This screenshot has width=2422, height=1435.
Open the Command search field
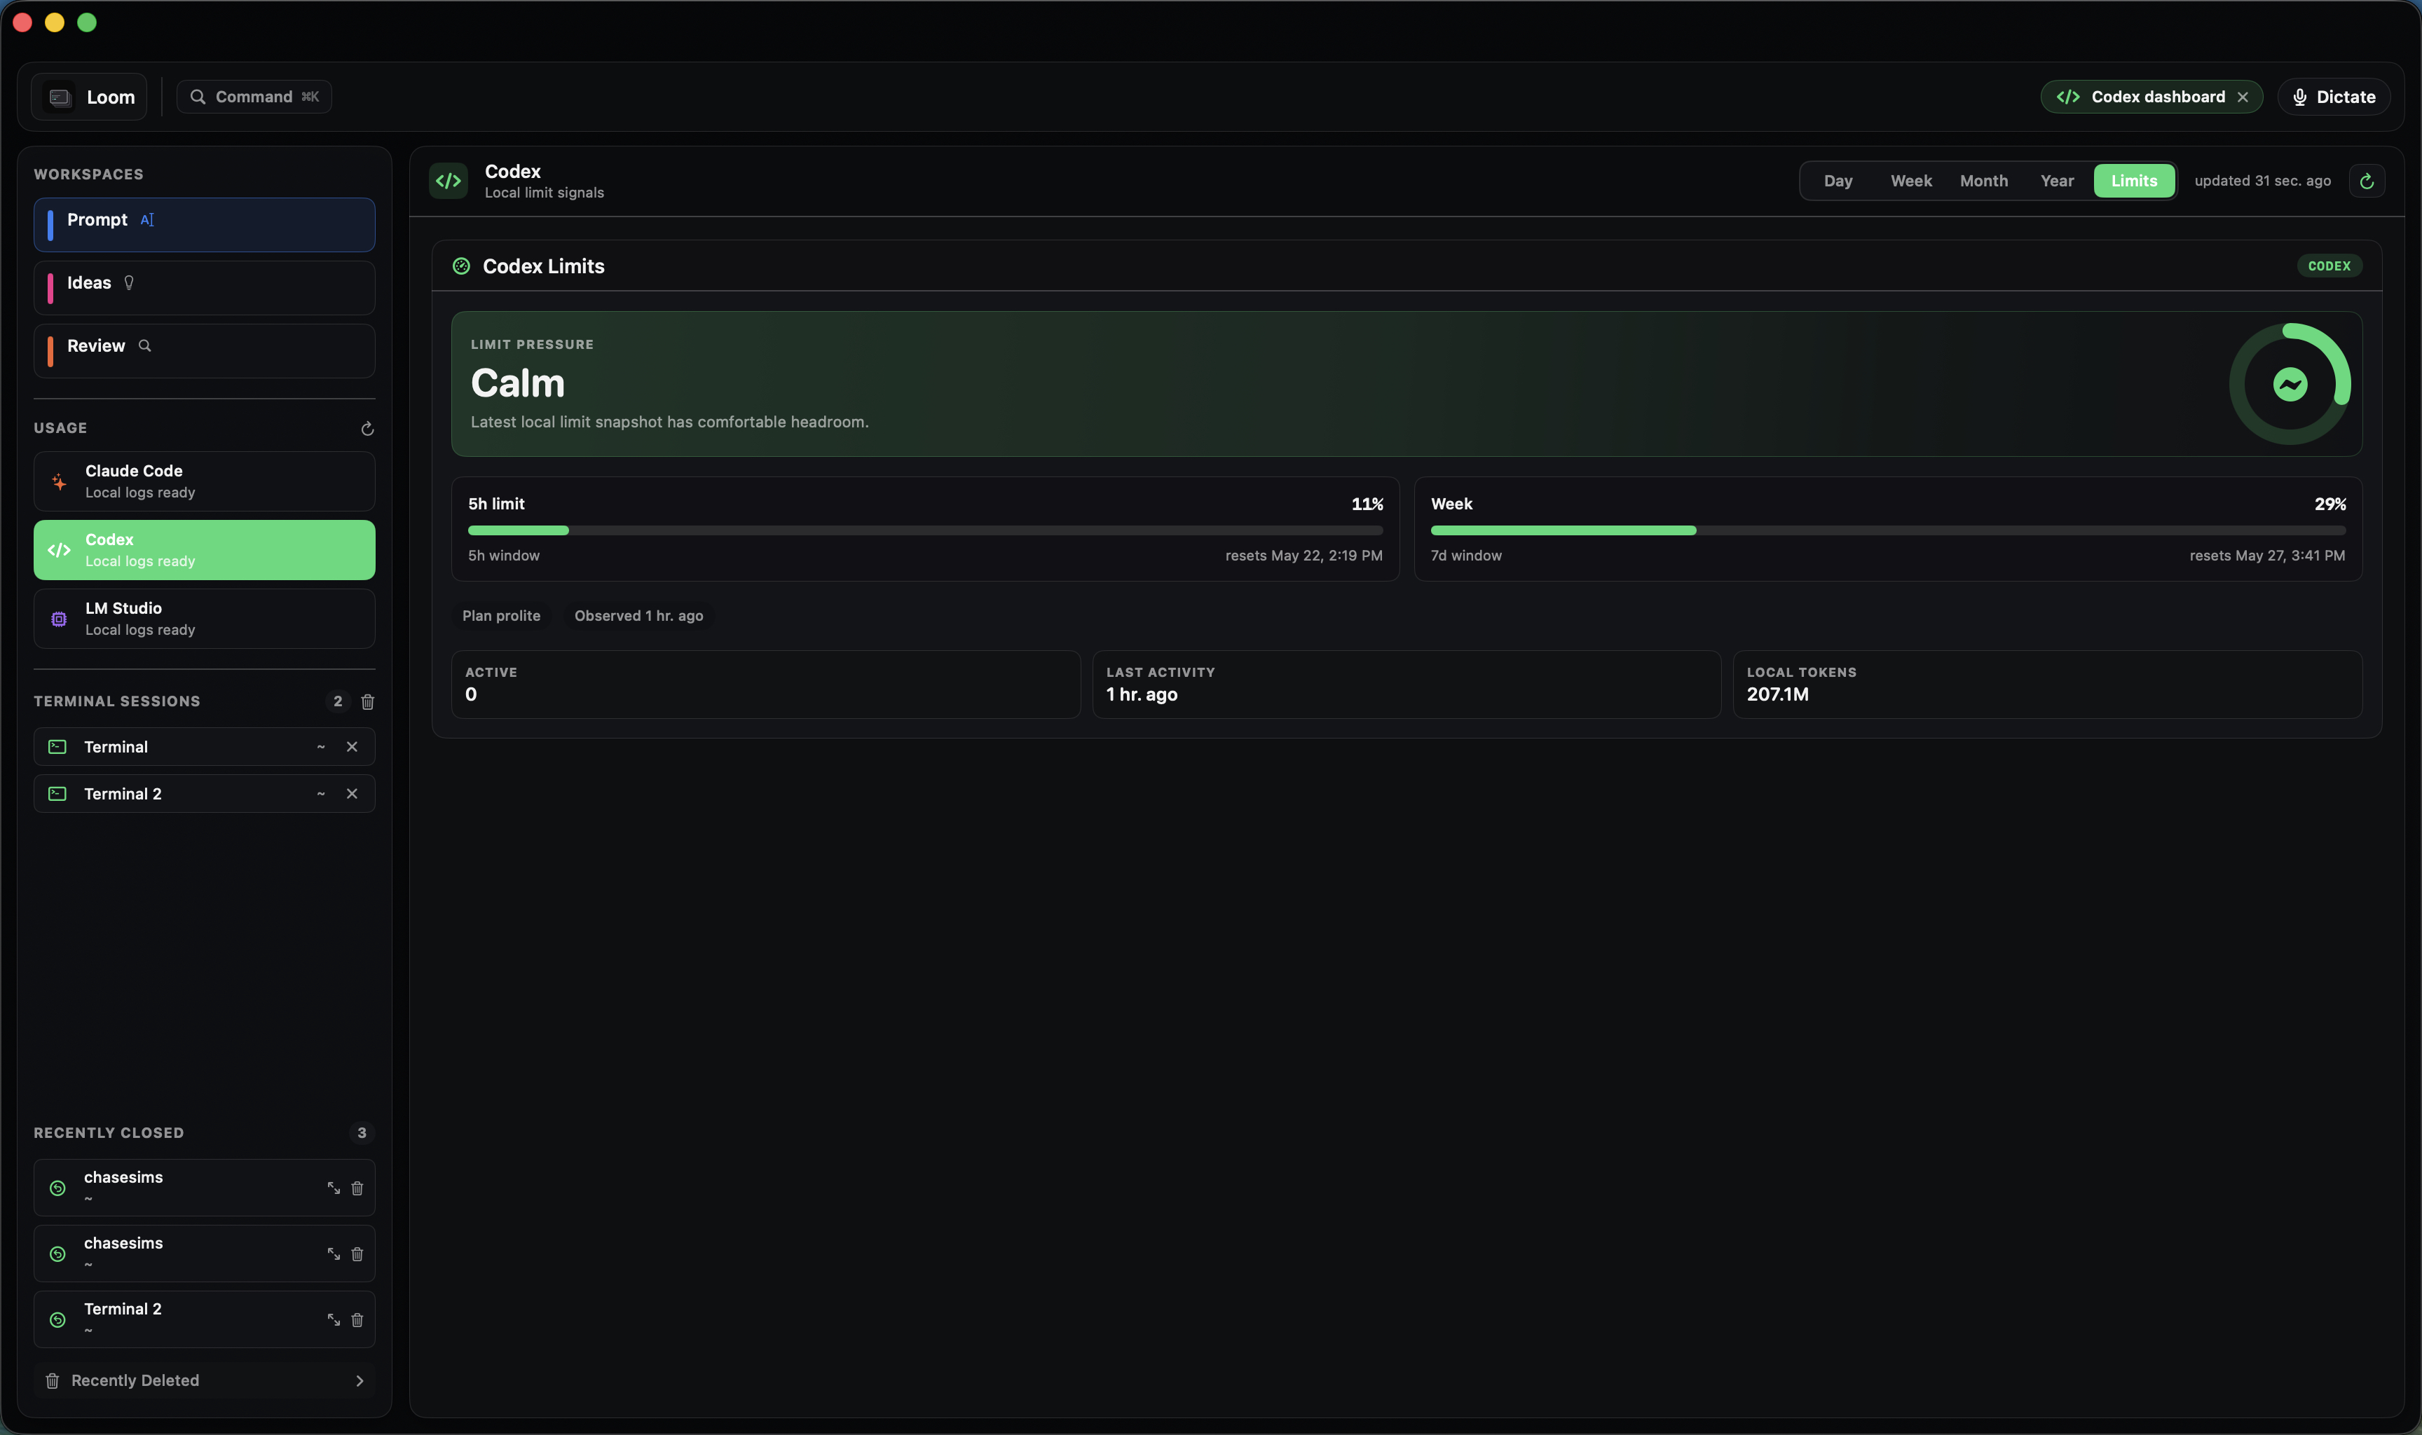click(254, 97)
